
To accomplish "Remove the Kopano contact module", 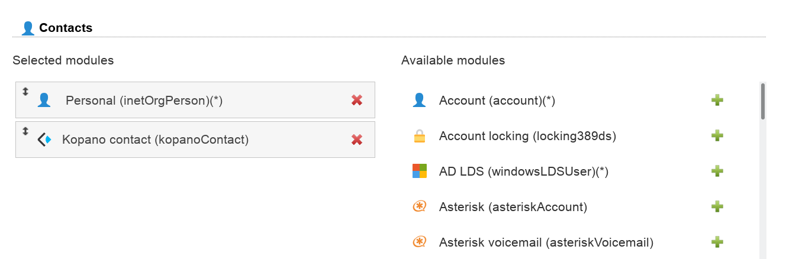I will [356, 140].
